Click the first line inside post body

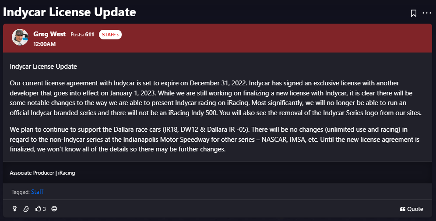tap(43, 67)
